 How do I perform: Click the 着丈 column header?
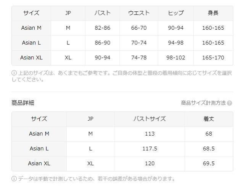(209, 119)
